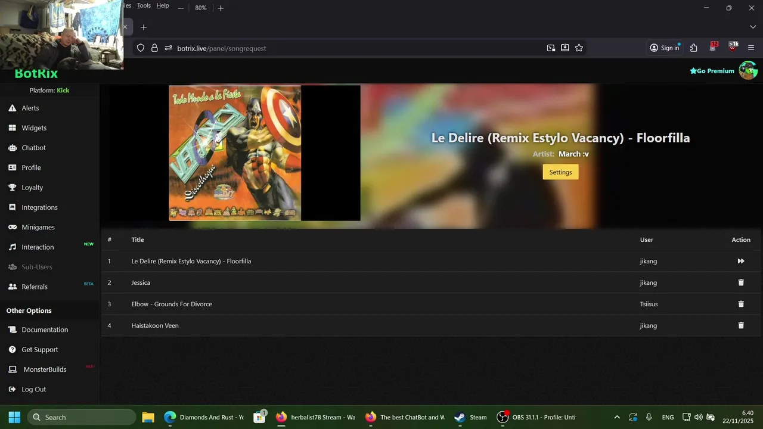Click the text 'Elbow - Grounds For Divorce'

(172, 304)
